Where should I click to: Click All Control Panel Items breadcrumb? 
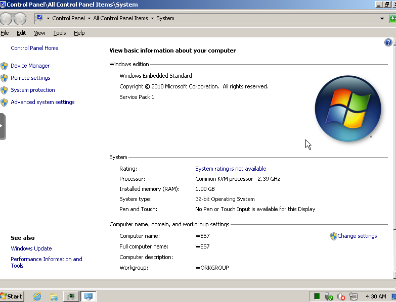[x=120, y=18]
